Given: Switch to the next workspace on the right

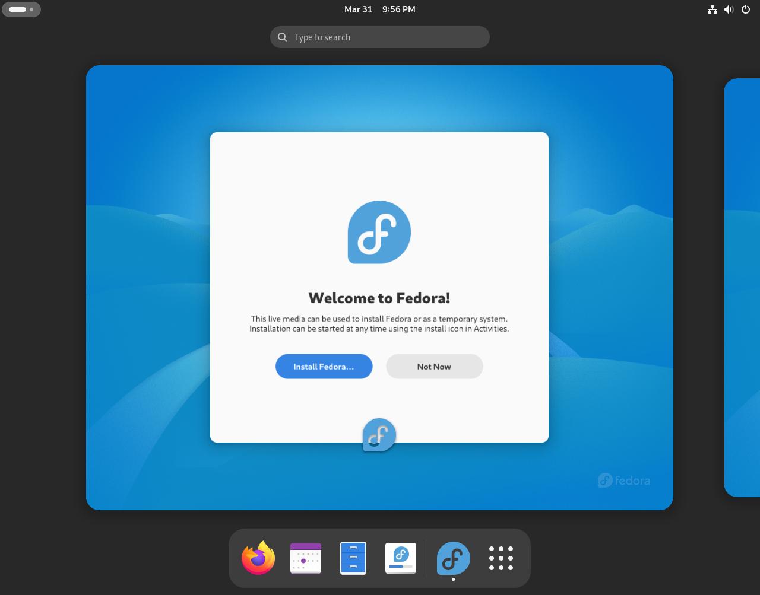Looking at the screenshot, I should pos(742,288).
